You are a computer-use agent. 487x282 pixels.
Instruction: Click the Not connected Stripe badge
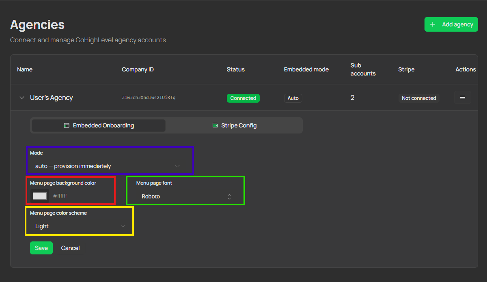click(419, 98)
